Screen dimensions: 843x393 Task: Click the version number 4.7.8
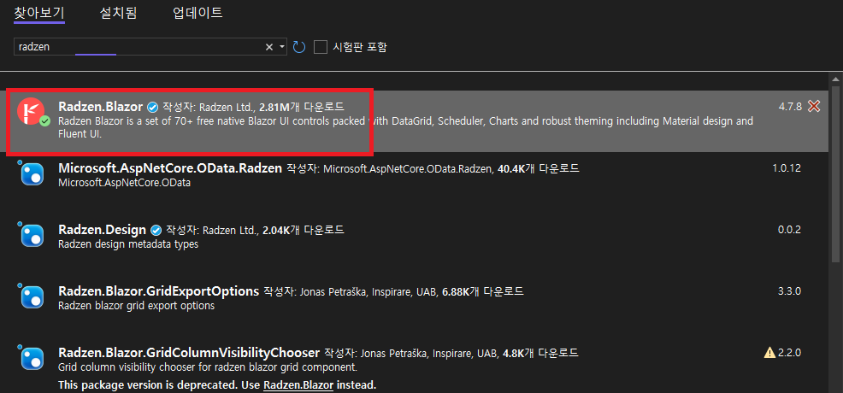790,106
